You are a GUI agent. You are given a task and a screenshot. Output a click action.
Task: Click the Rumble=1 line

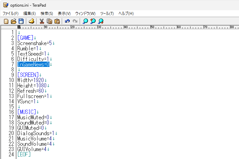tap(28, 48)
